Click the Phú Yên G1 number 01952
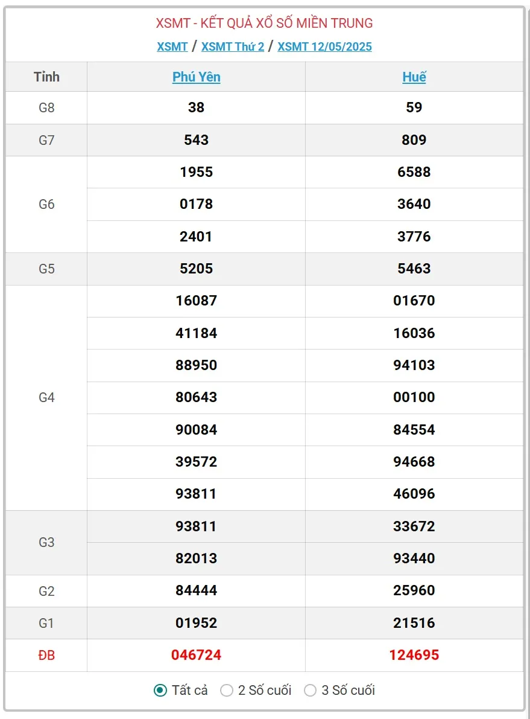530x719 pixels. pyautogui.click(x=197, y=623)
